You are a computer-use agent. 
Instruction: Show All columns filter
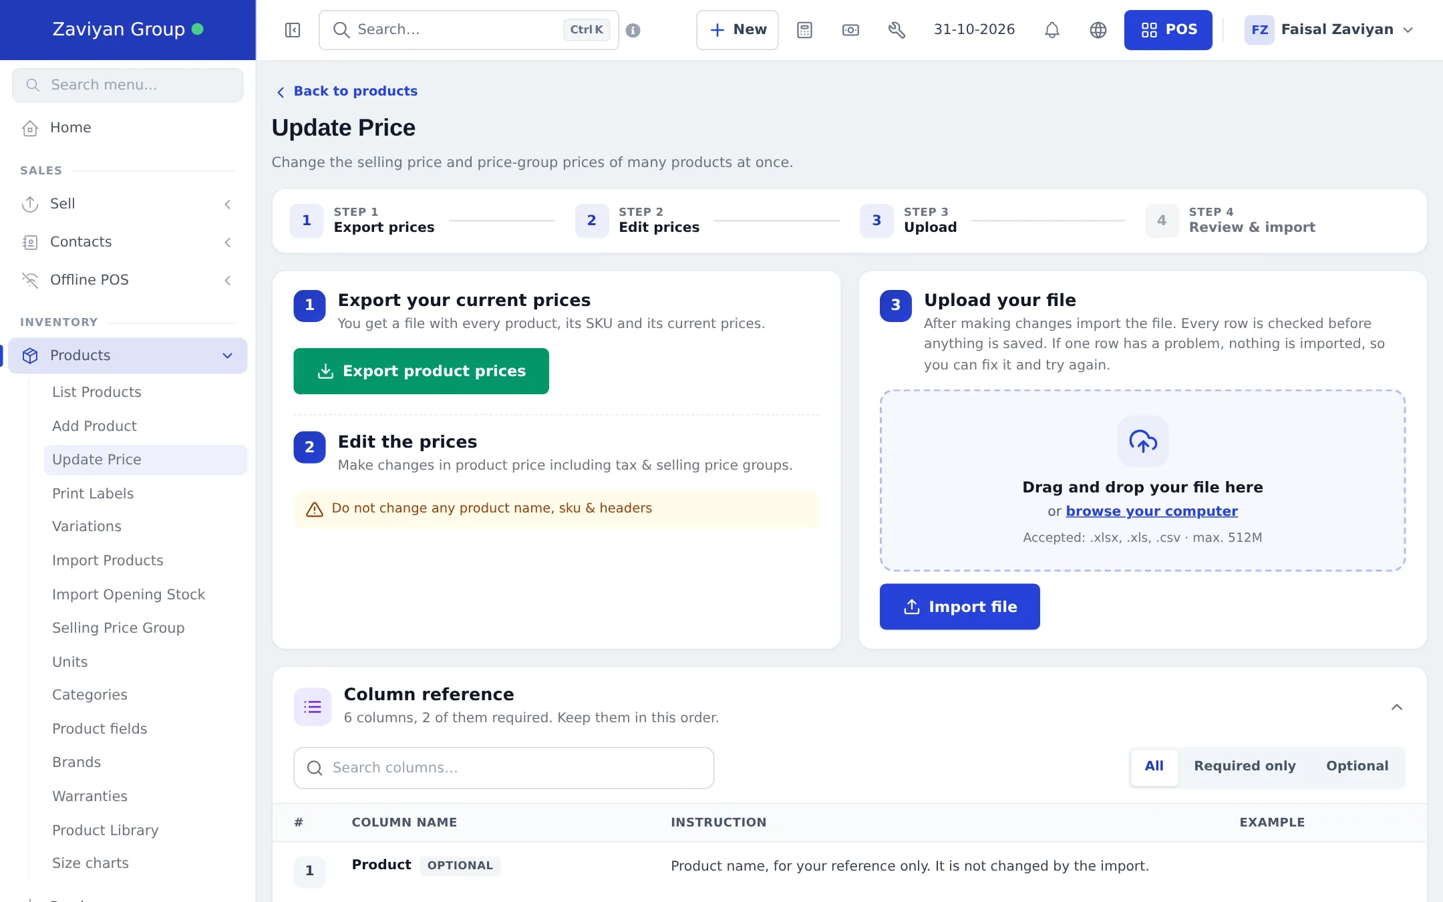pyautogui.click(x=1154, y=766)
